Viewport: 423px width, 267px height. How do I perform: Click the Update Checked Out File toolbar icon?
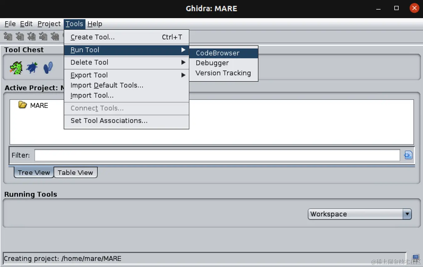[31, 36]
